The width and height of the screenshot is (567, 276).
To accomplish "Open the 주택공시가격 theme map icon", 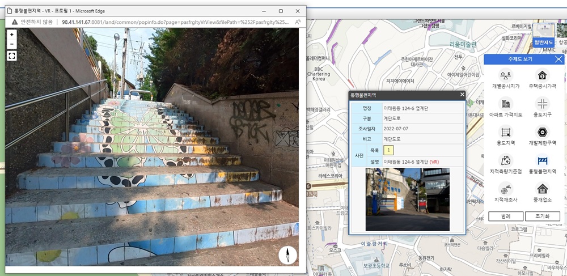I will coord(542,75).
